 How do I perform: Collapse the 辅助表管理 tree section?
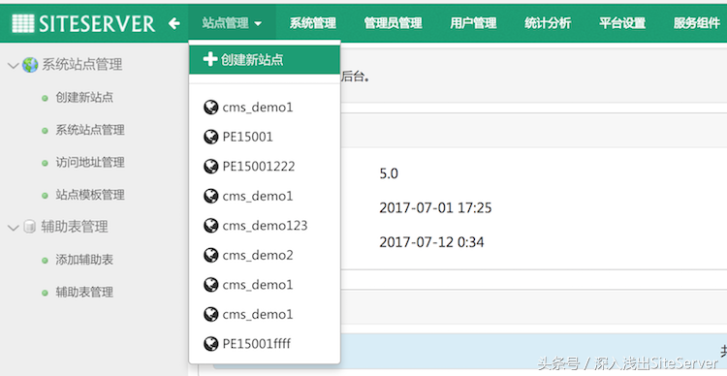[13, 228]
